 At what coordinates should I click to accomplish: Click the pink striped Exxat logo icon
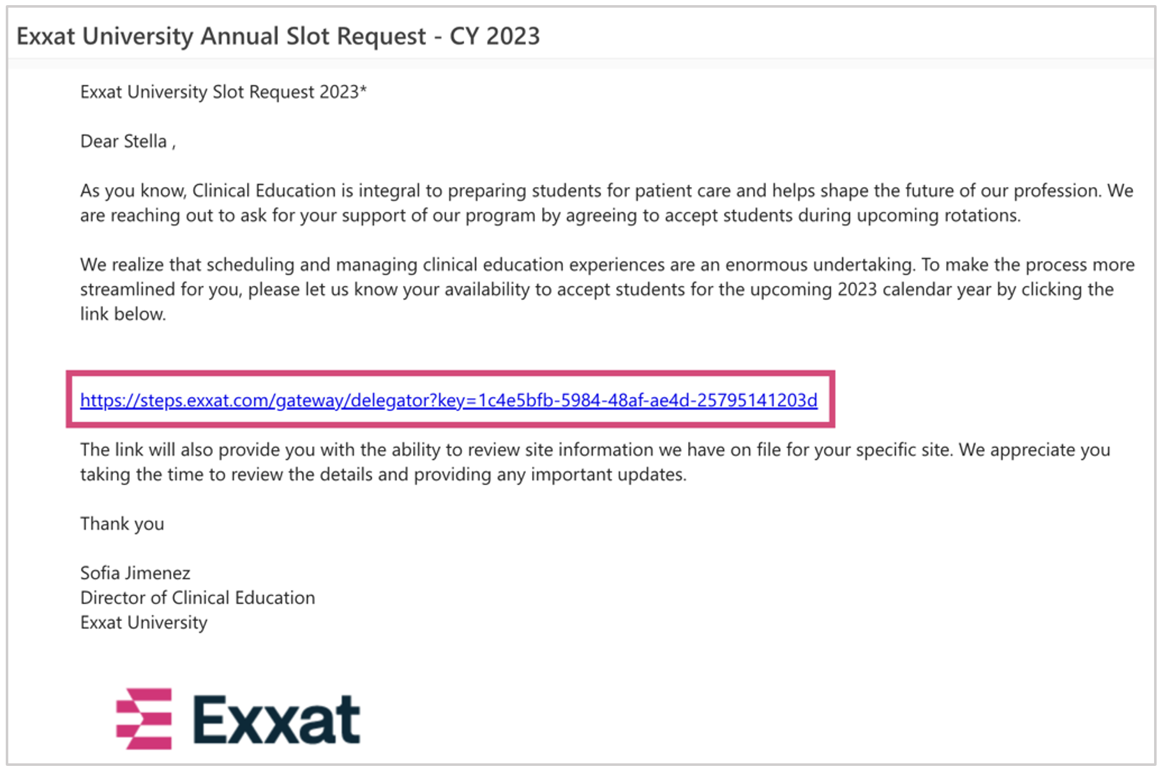pyautogui.click(x=144, y=718)
